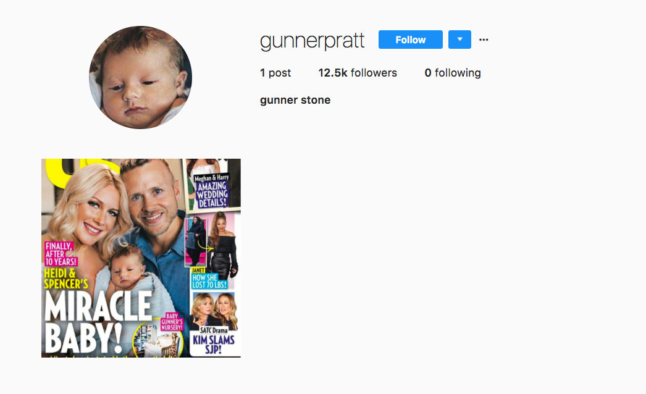Image resolution: width=646 pixels, height=394 pixels.
Task: Click the 'Miracle Baby!' headline on post
Action: [x=98, y=322]
